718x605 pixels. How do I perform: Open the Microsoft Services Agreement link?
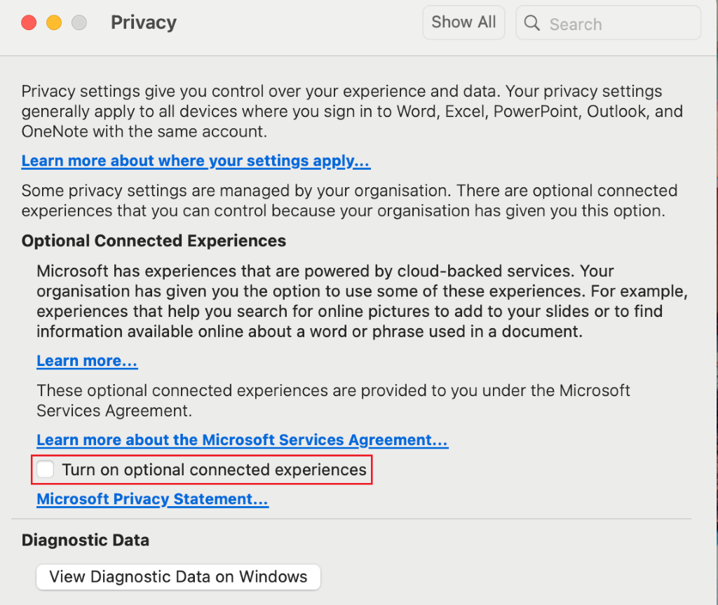(242, 440)
